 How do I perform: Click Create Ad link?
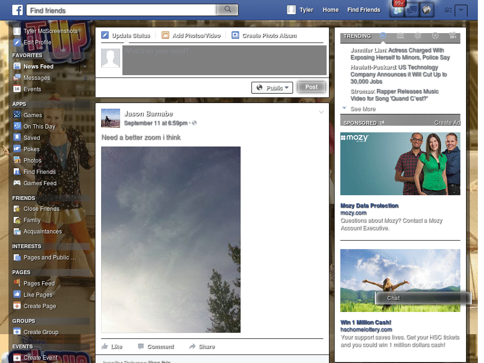[x=447, y=123]
